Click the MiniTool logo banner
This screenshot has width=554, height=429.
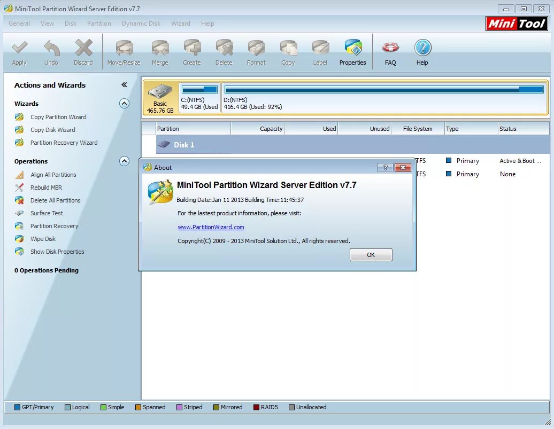[517, 24]
